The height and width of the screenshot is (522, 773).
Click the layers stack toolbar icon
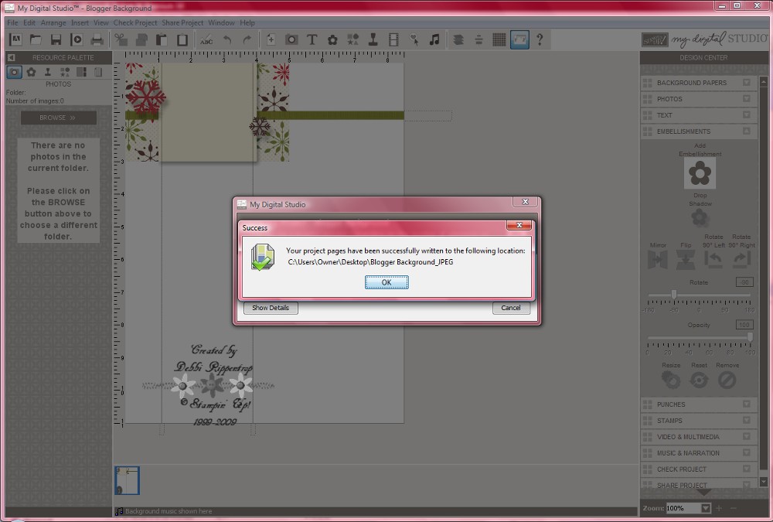click(x=458, y=39)
